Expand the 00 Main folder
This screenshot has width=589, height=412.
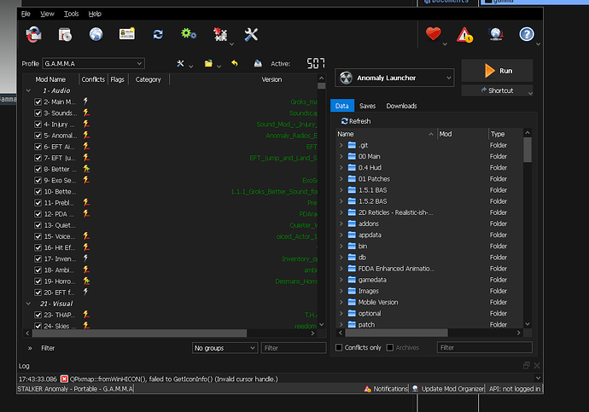tap(341, 156)
